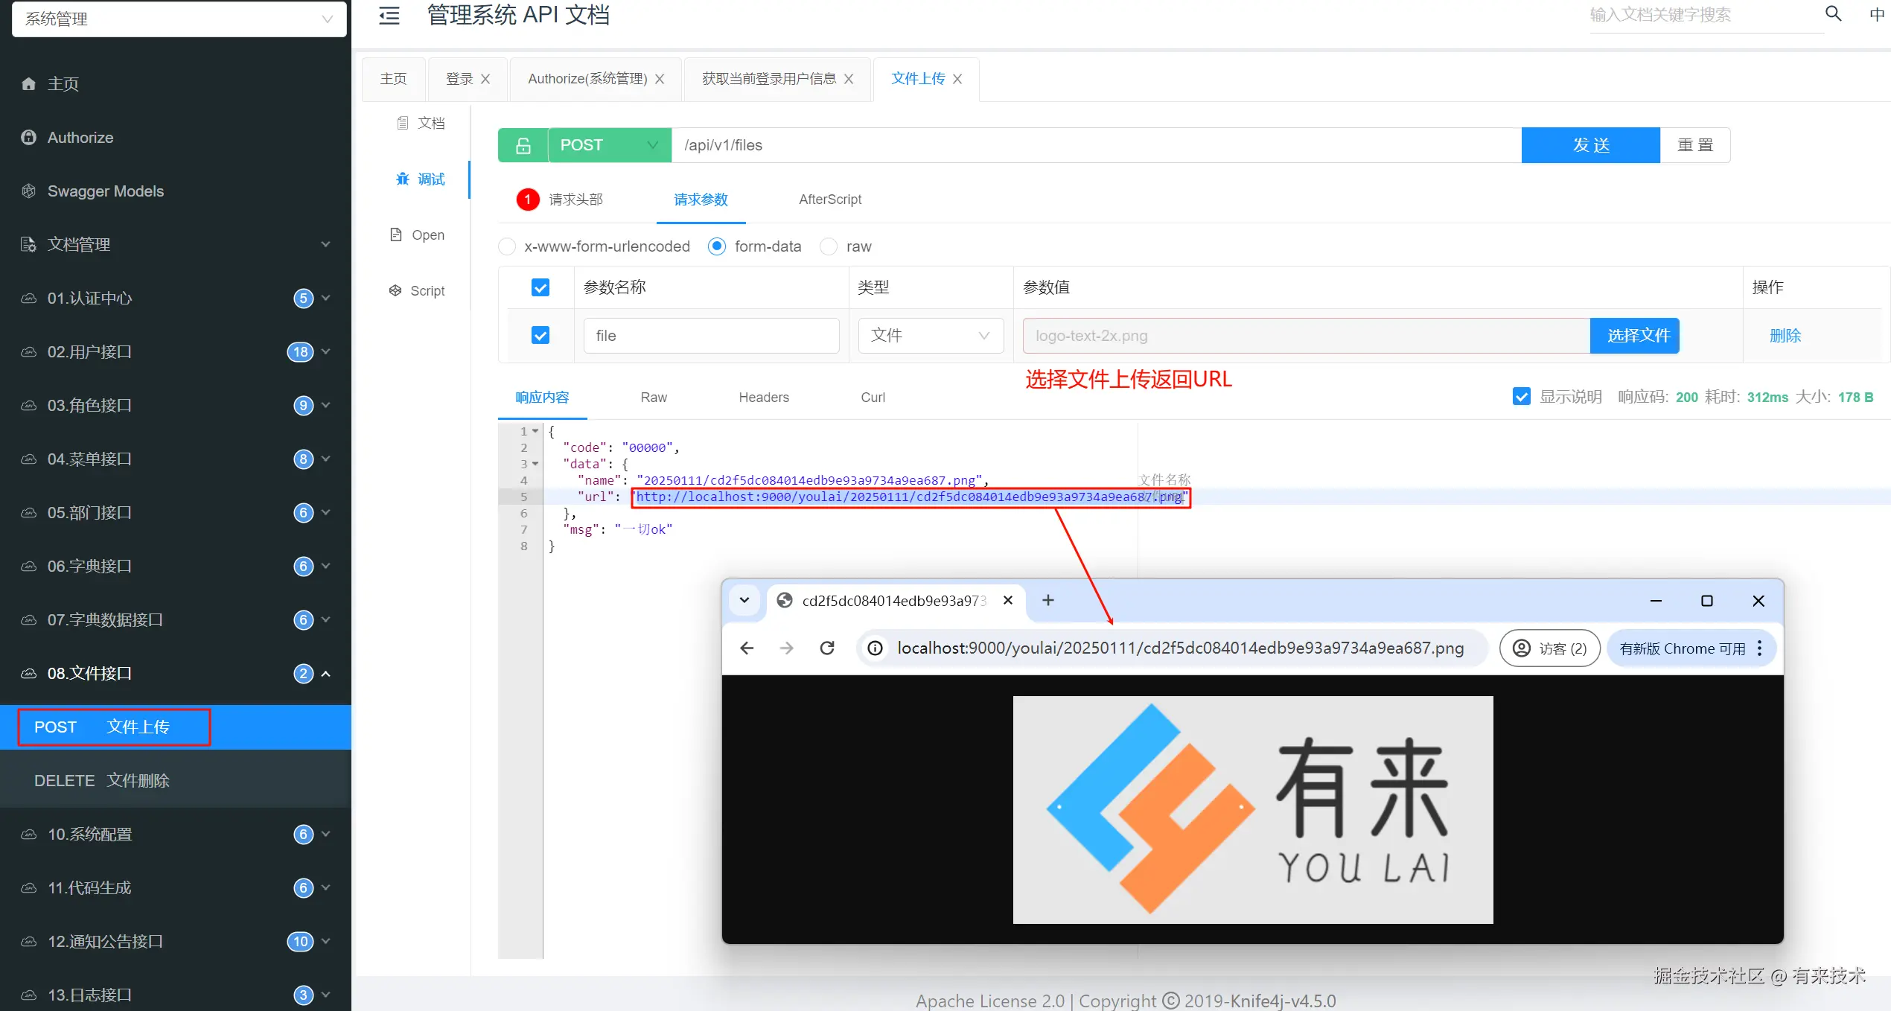The height and width of the screenshot is (1011, 1891).
Task: Select the Script panel icon
Action: coord(395,290)
